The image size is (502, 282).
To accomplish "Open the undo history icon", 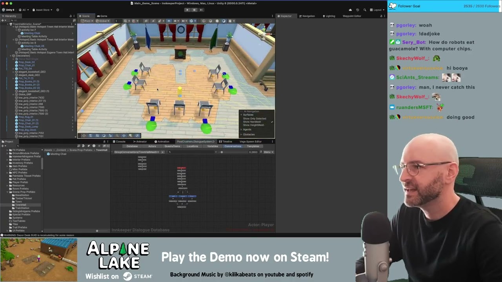I will [357, 10].
